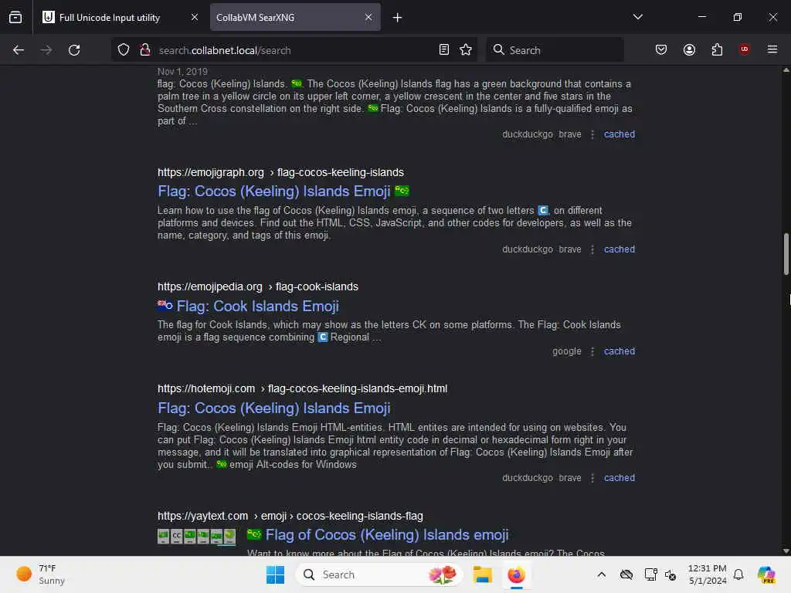The width and height of the screenshot is (791, 593).
Task: Open clock and calendar 12:31 PM
Action: (x=707, y=574)
